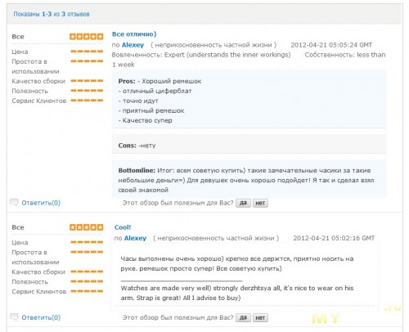Image resolution: width=409 pixels, height=332 pixels.
Task: Click 'Ответить(0)' below the first review
Action: coord(41,203)
